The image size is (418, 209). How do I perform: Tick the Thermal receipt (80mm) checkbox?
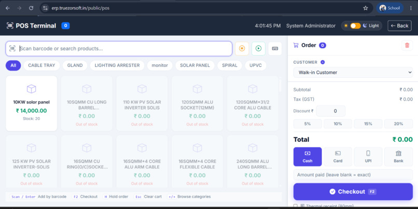[x=296, y=206]
